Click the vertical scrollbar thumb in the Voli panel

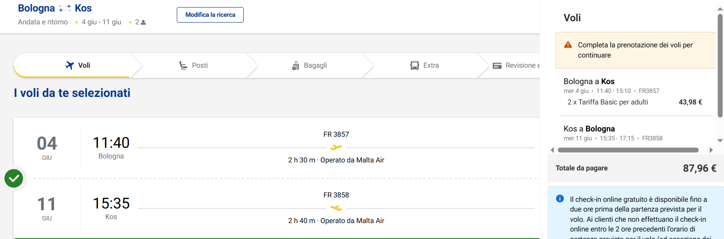(720, 66)
